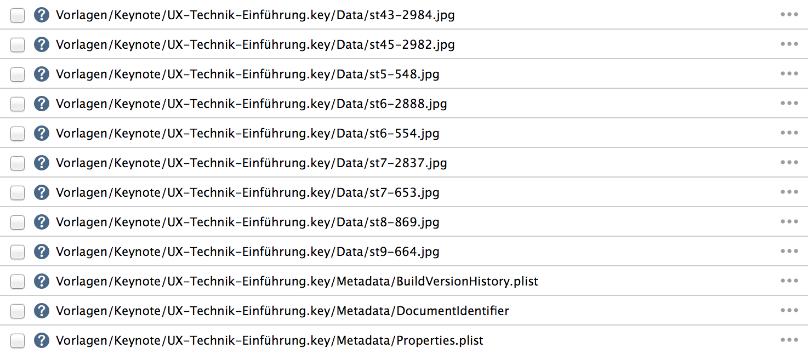
Task: Click the status icon beside DocumentIdentifier
Action: click(x=42, y=311)
